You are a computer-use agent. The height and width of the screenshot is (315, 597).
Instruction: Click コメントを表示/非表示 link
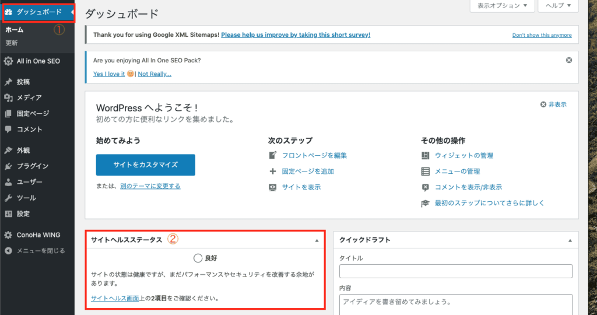point(469,187)
